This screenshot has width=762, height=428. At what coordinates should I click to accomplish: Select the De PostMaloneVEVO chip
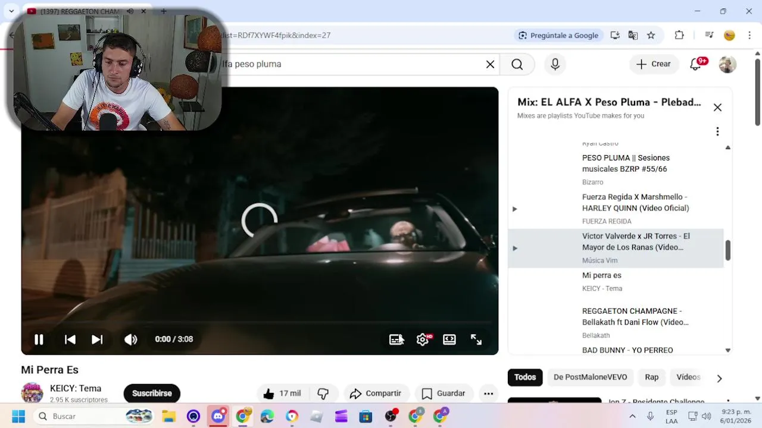pos(590,377)
